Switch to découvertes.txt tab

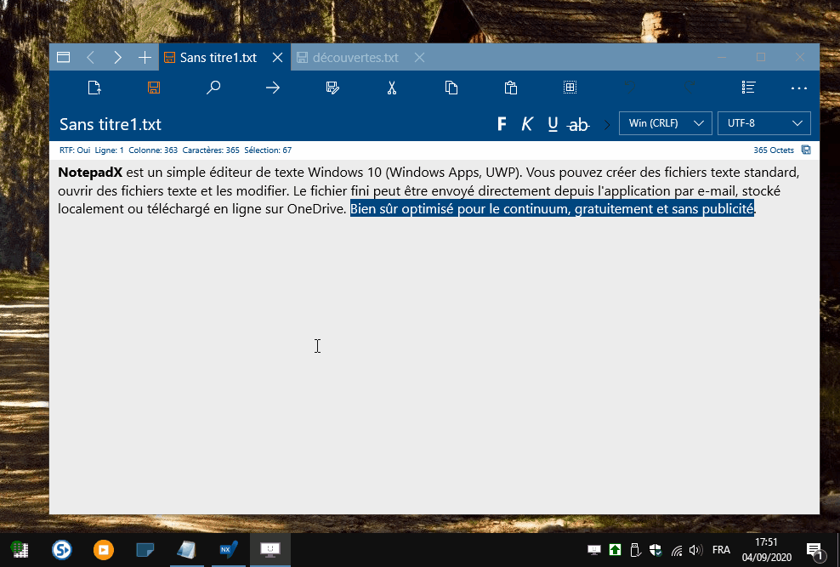355,57
